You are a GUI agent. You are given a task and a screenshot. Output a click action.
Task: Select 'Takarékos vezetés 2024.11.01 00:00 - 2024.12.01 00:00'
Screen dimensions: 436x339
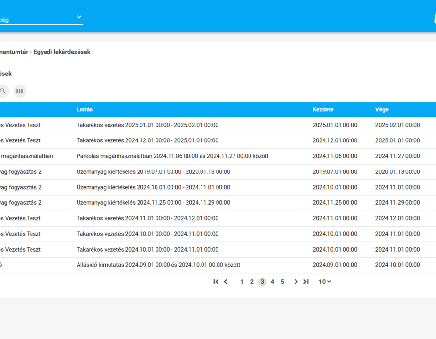pyautogui.click(x=148, y=218)
